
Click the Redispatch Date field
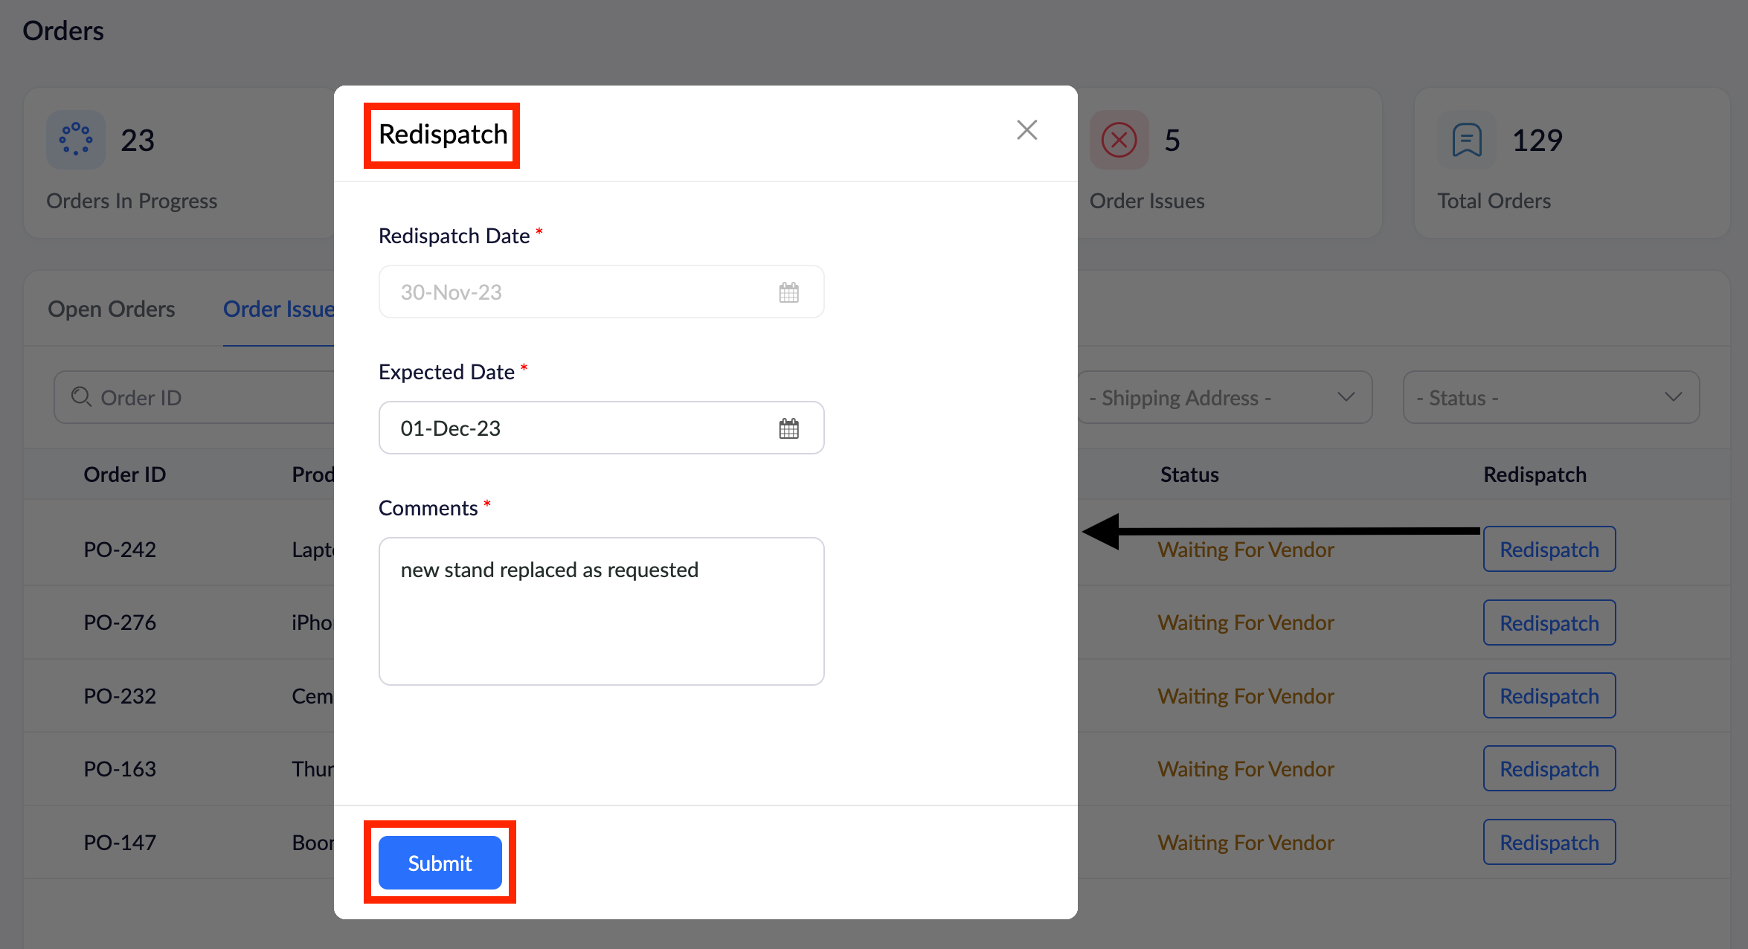click(x=580, y=292)
